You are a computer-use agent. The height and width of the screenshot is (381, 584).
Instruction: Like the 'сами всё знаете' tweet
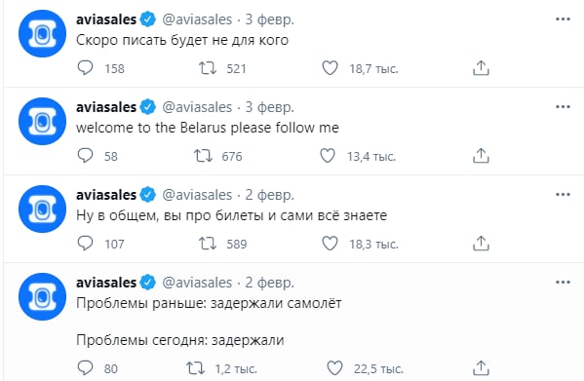330,244
